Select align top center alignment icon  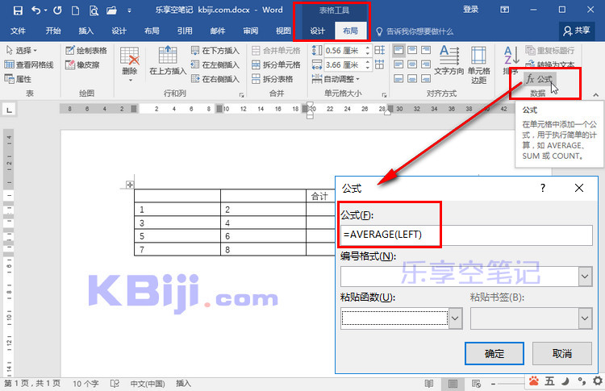click(x=412, y=50)
